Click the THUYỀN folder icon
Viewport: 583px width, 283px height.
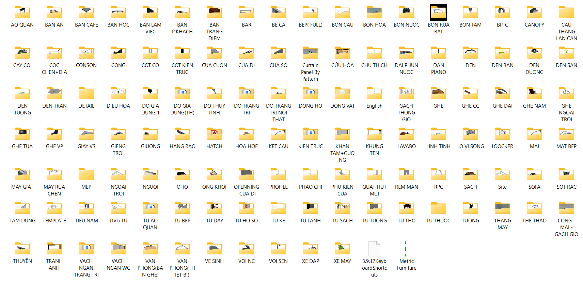(22, 249)
